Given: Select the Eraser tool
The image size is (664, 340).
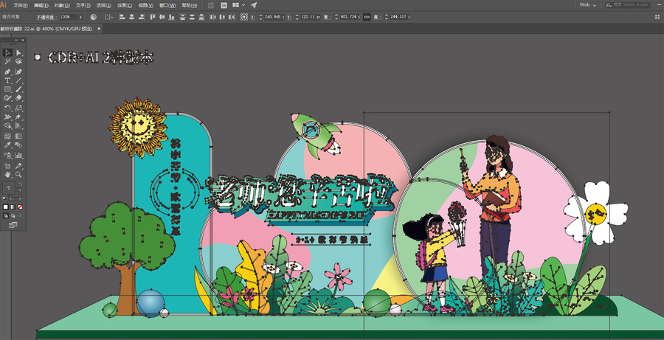Looking at the screenshot, I should 18,97.
